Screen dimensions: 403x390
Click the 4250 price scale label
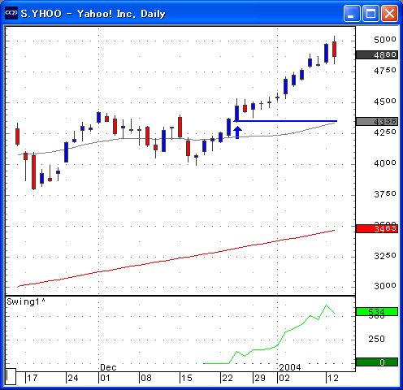pos(385,132)
